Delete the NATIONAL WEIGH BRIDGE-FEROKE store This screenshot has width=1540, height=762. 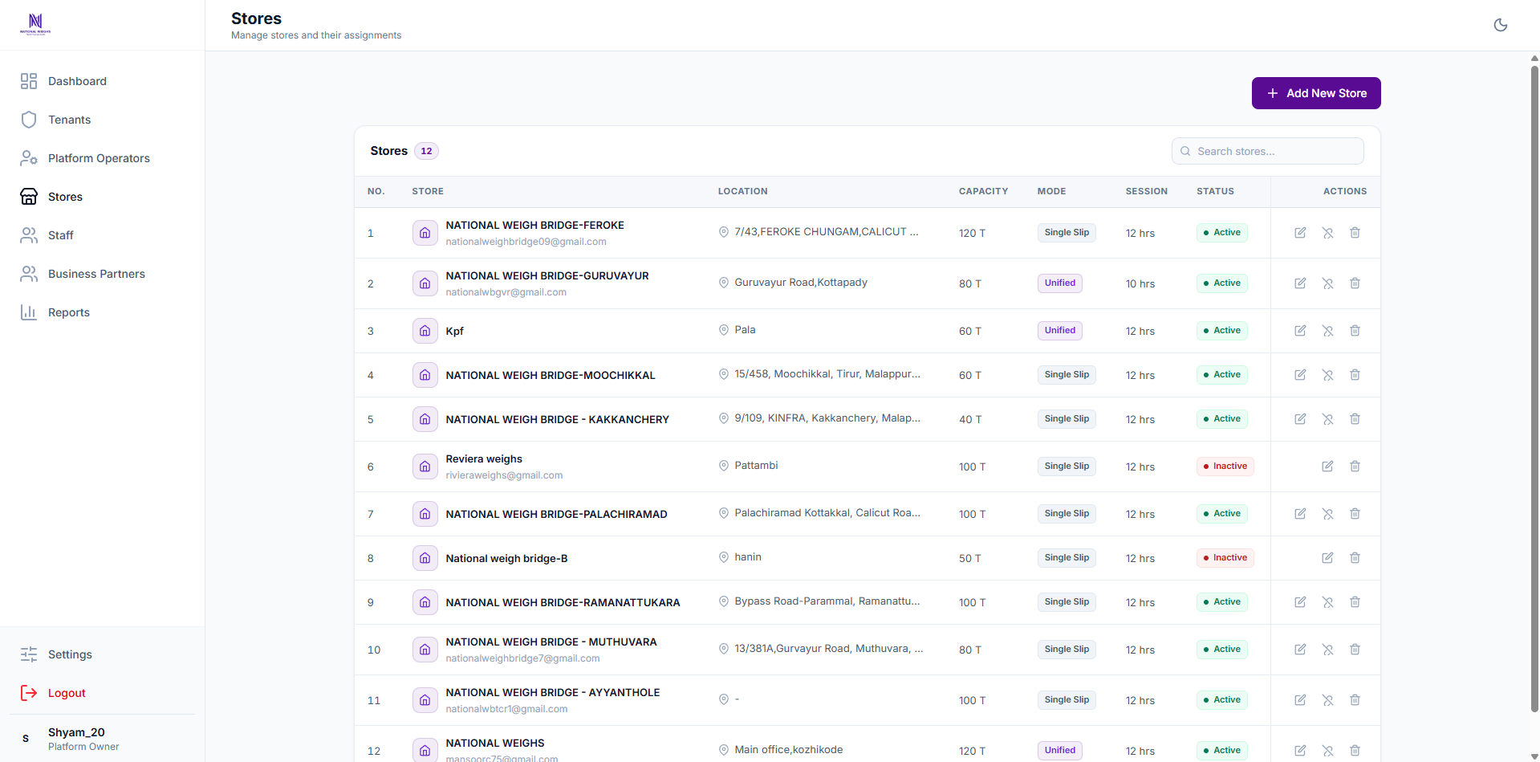(1355, 233)
